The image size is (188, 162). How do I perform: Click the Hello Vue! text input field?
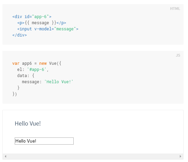click(x=44, y=141)
